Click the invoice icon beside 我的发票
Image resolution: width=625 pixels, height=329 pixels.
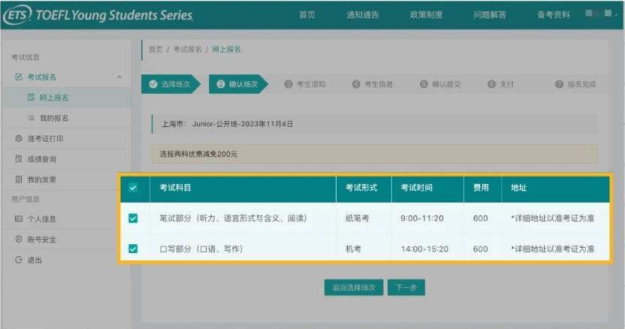pyautogui.click(x=18, y=179)
